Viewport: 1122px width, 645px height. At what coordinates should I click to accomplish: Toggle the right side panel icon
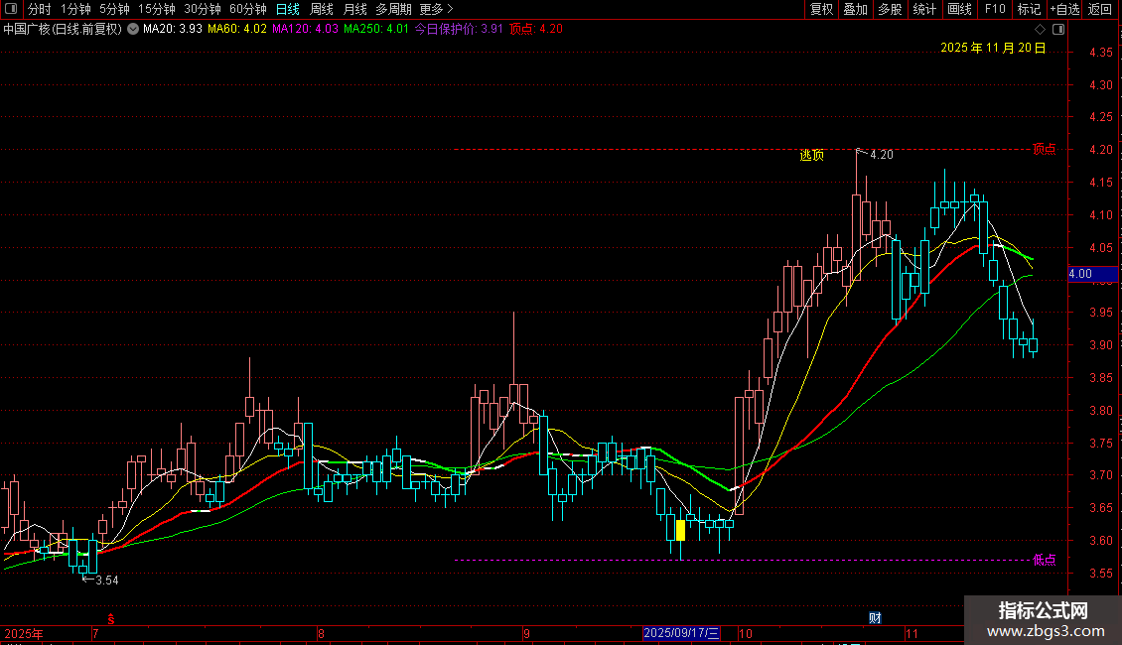tap(1058, 30)
